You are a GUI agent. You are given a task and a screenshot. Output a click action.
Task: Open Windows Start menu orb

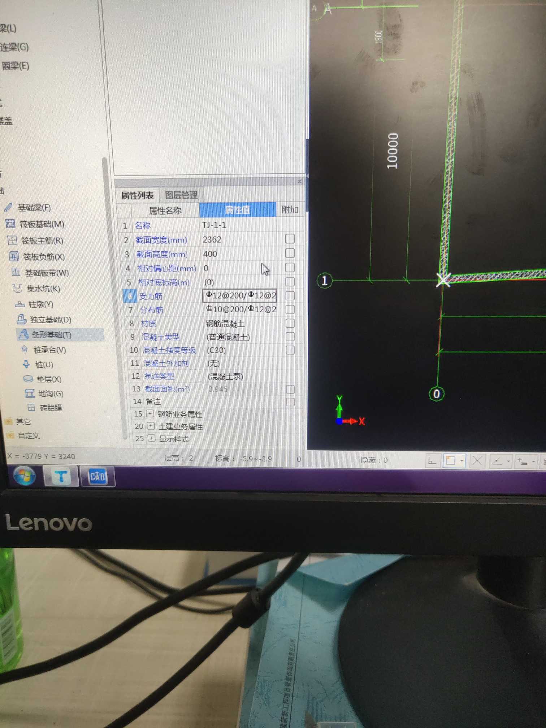click(x=24, y=476)
